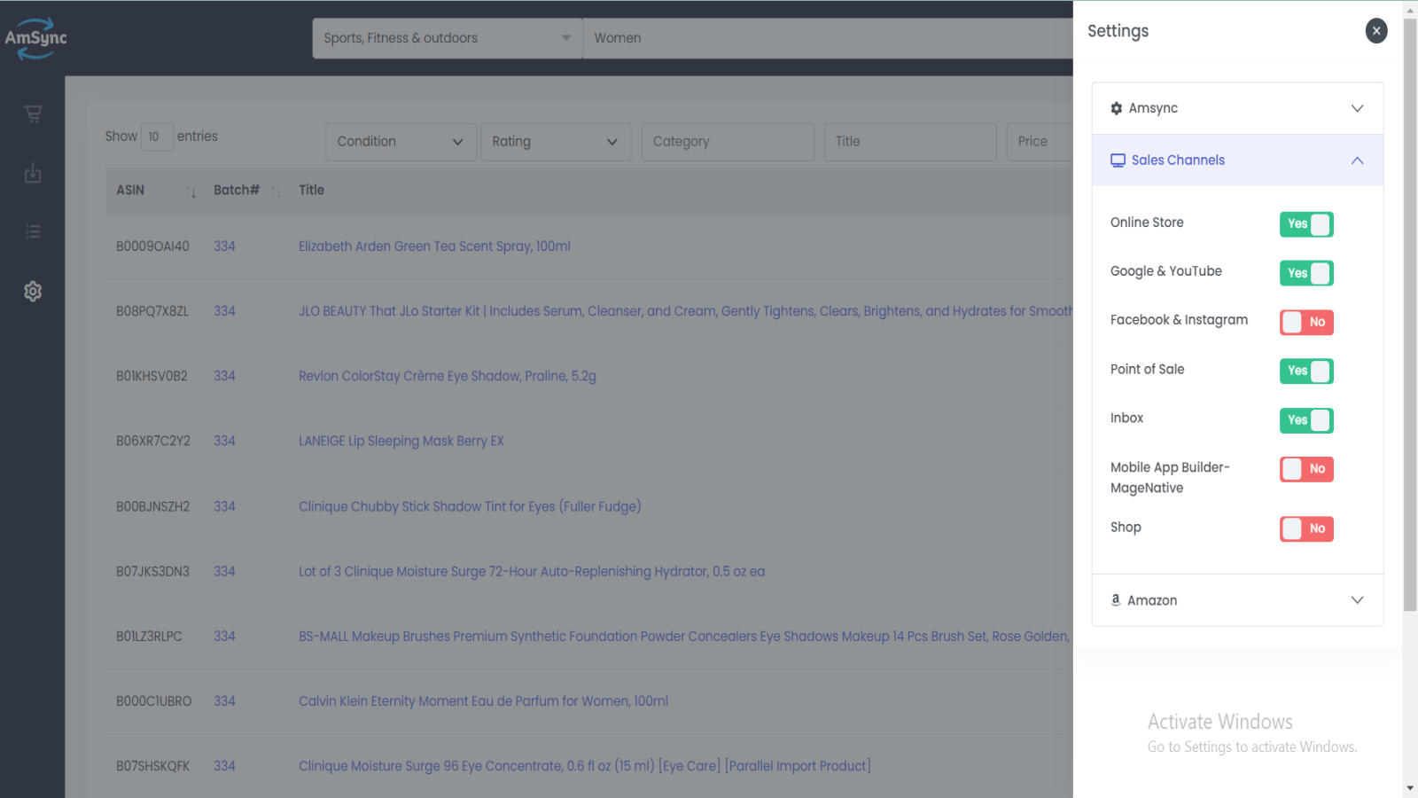1418x798 pixels.
Task: Open the cart icon in the sidebar
Action: [x=33, y=114]
